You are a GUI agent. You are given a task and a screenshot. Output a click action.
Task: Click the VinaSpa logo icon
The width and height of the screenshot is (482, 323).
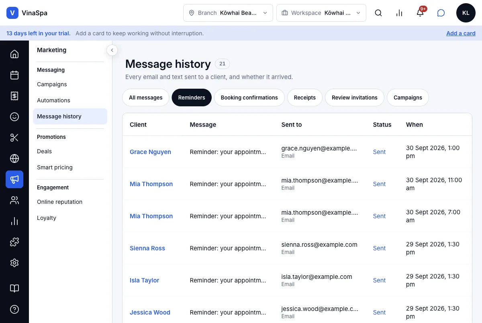[12, 13]
